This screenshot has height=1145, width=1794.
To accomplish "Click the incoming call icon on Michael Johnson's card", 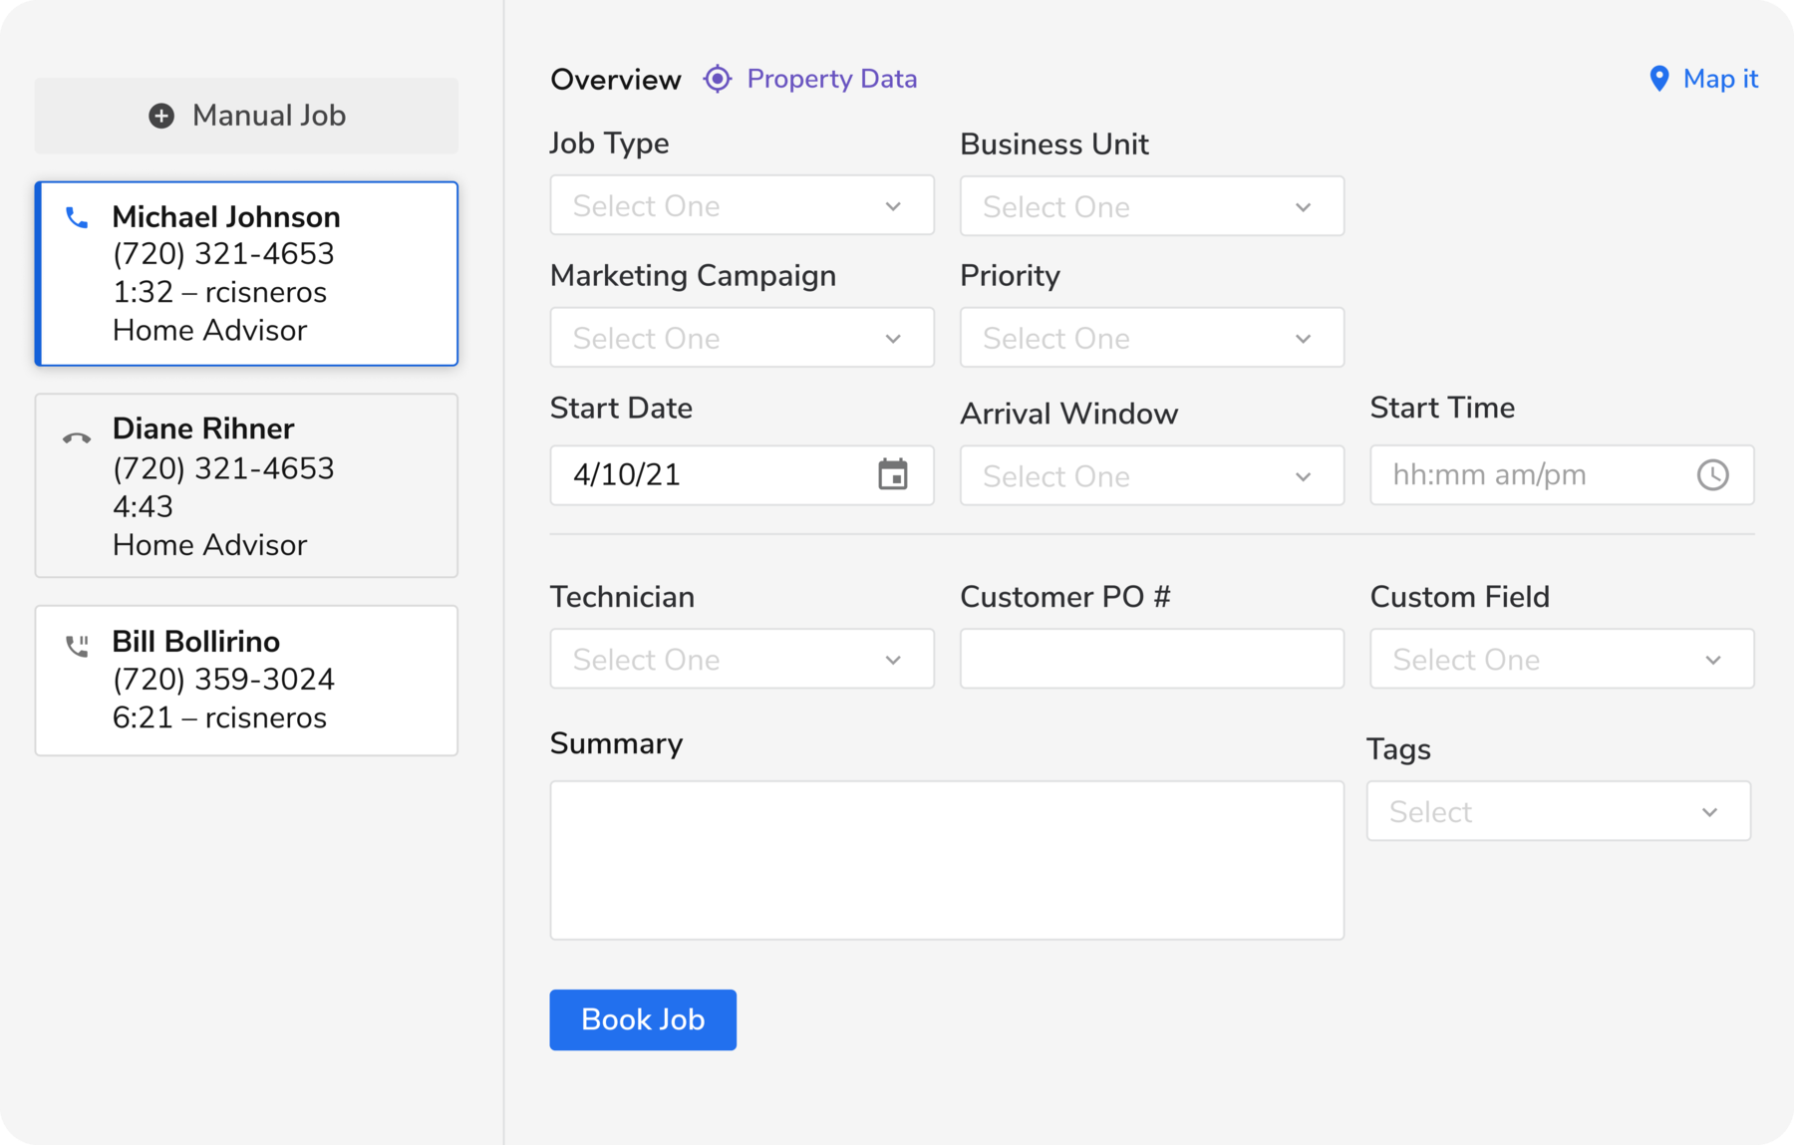I will point(76,219).
